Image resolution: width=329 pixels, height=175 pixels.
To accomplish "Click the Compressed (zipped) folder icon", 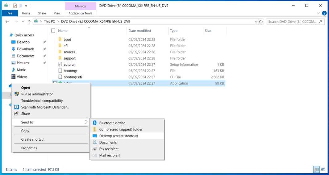I will click(x=95, y=129).
